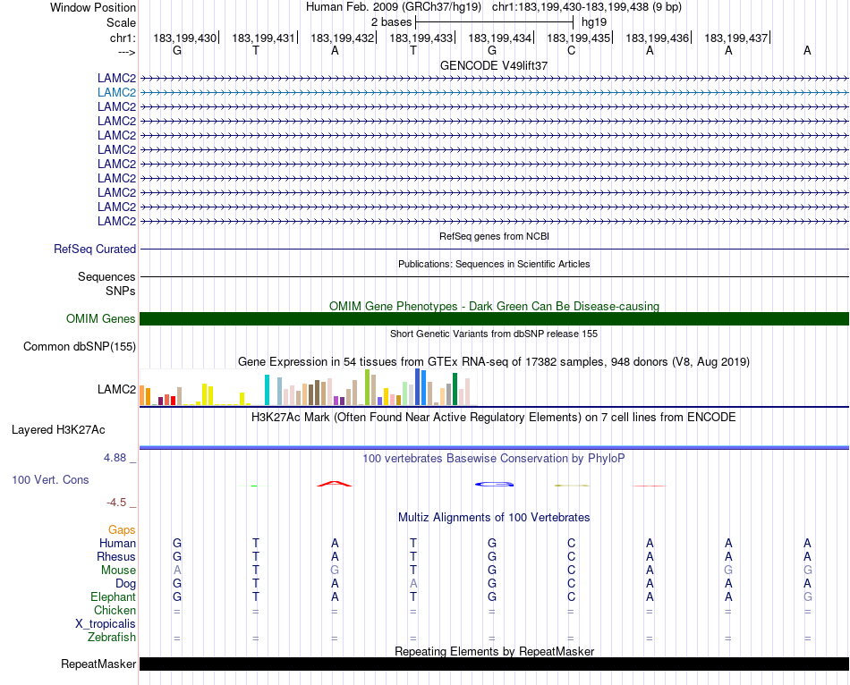Screen dimensions: 850x685
Task: Click the RefSeq Curated track label
Action: (95, 249)
